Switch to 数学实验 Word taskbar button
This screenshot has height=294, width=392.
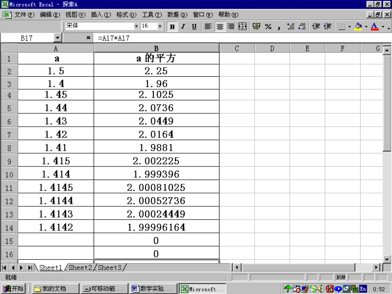pos(153,289)
